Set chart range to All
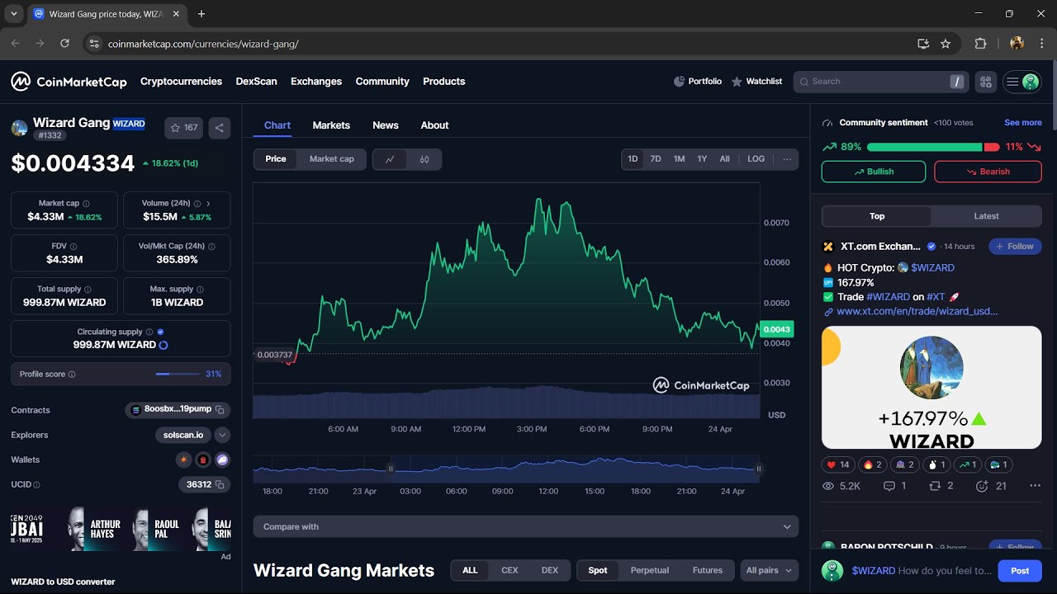This screenshot has width=1057, height=594. pyautogui.click(x=724, y=159)
